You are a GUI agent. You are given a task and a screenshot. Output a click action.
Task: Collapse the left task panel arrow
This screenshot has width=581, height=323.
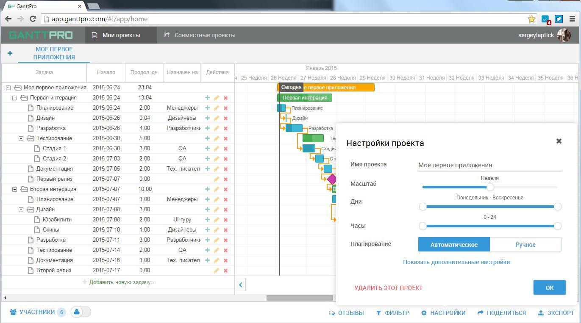240,285
